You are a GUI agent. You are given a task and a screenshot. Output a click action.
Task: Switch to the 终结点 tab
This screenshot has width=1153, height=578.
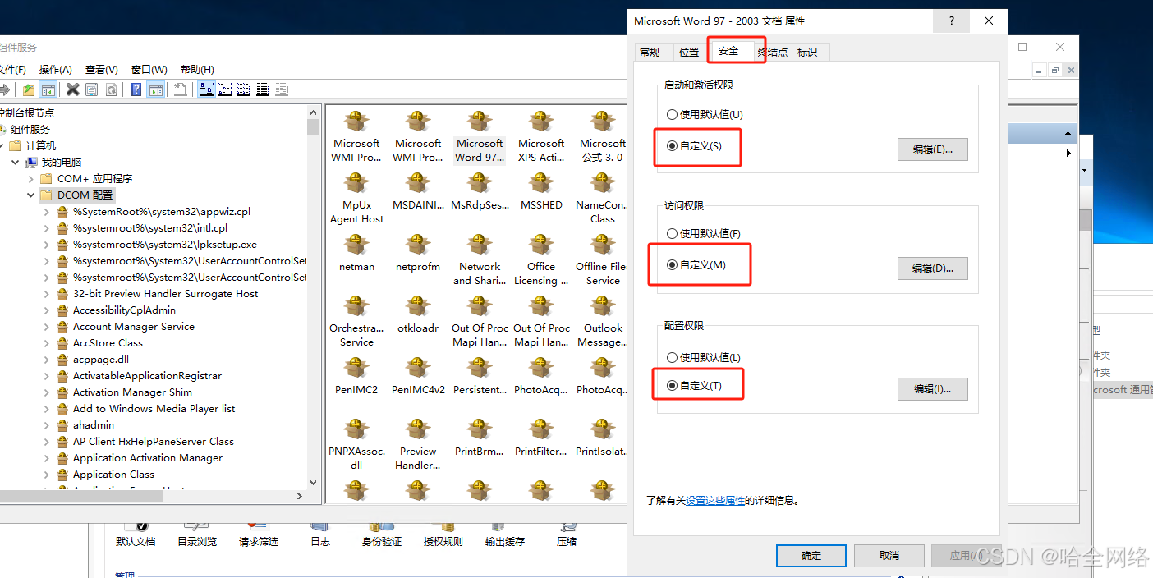click(x=772, y=52)
